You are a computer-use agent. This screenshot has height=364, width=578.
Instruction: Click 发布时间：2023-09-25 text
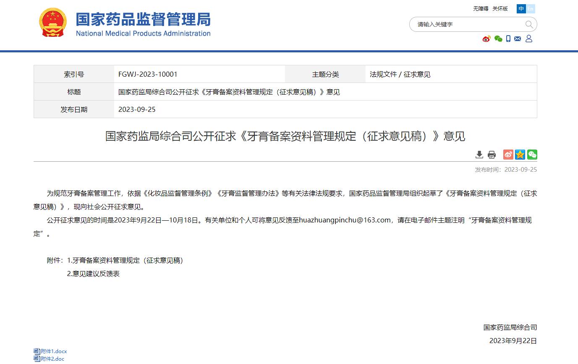(506, 170)
